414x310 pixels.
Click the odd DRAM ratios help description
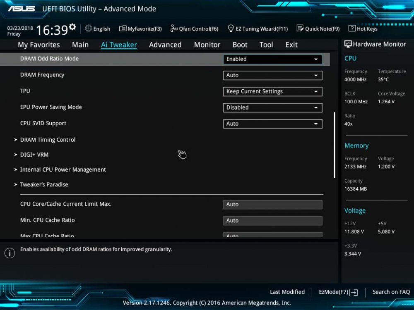click(x=96, y=249)
